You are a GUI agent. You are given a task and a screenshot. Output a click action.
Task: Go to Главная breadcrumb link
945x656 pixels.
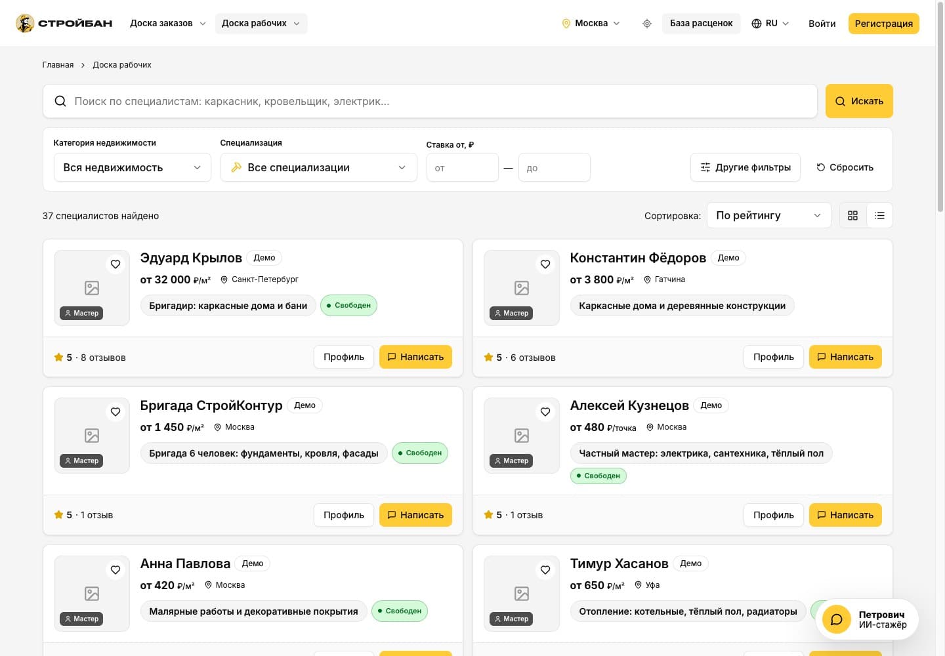58,65
